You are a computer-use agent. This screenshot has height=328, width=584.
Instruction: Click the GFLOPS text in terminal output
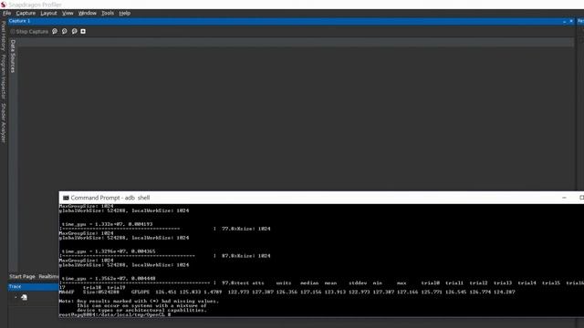tap(140, 292)
